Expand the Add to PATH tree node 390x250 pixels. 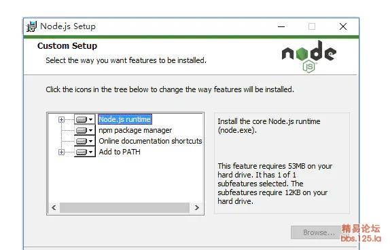point(61,152)
